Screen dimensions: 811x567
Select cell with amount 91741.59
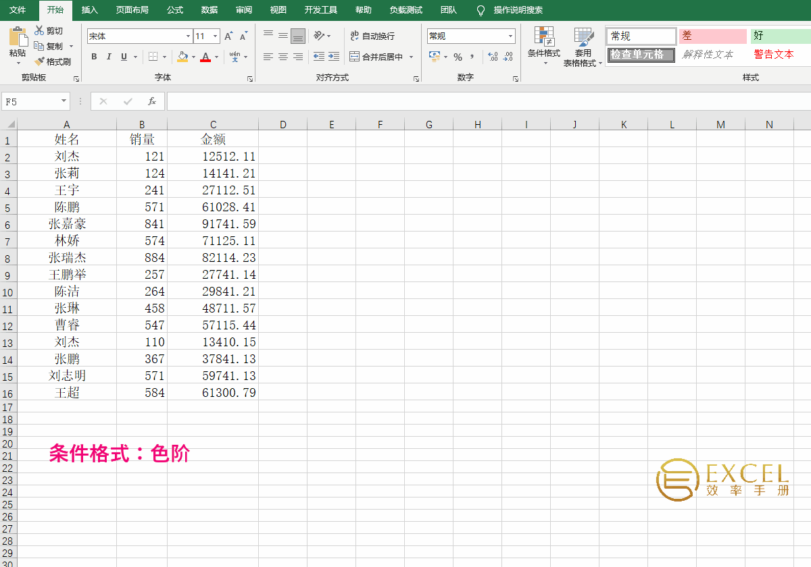coord(213,223)
